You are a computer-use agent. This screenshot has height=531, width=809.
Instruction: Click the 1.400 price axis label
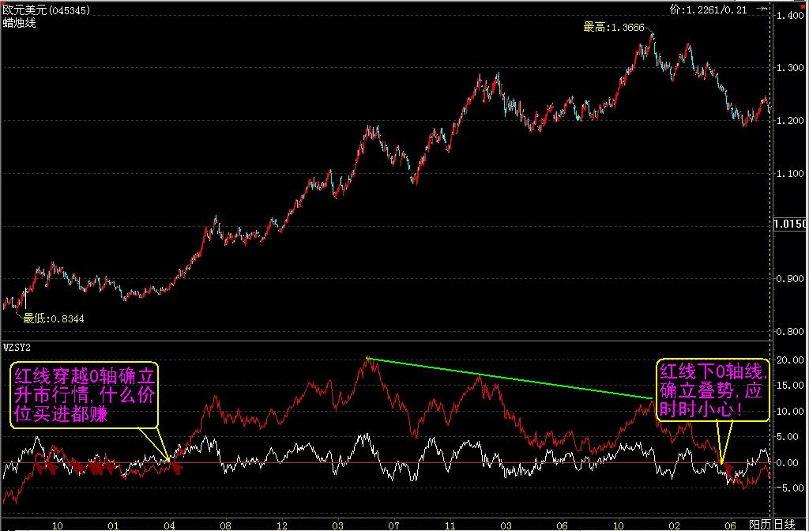point(790,15)
